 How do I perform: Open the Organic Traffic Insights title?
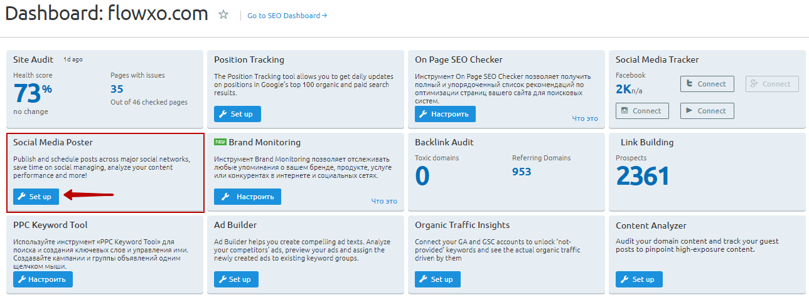[462, 225]
